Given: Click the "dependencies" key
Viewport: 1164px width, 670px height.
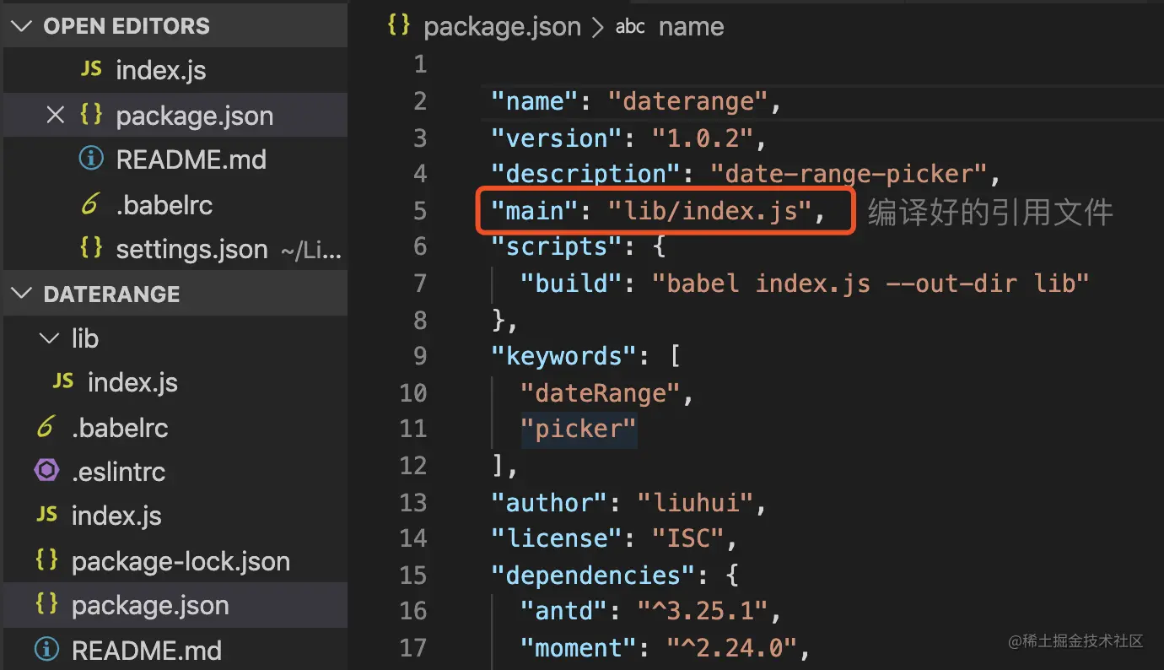Looking at the screenshot, I should pyautogui.click(x=593, y=575).
